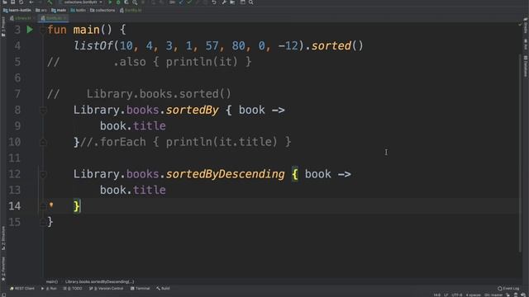This screenshot has height=297, width=529.
Task: Collapse the main function fold marker on line 3
Action: click(43, 30)
